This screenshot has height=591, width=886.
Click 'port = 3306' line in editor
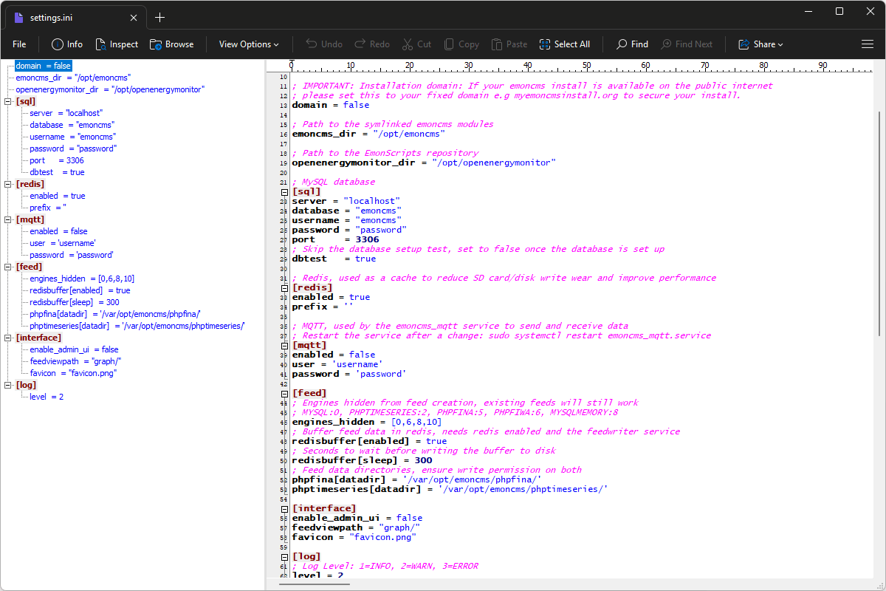335,239
